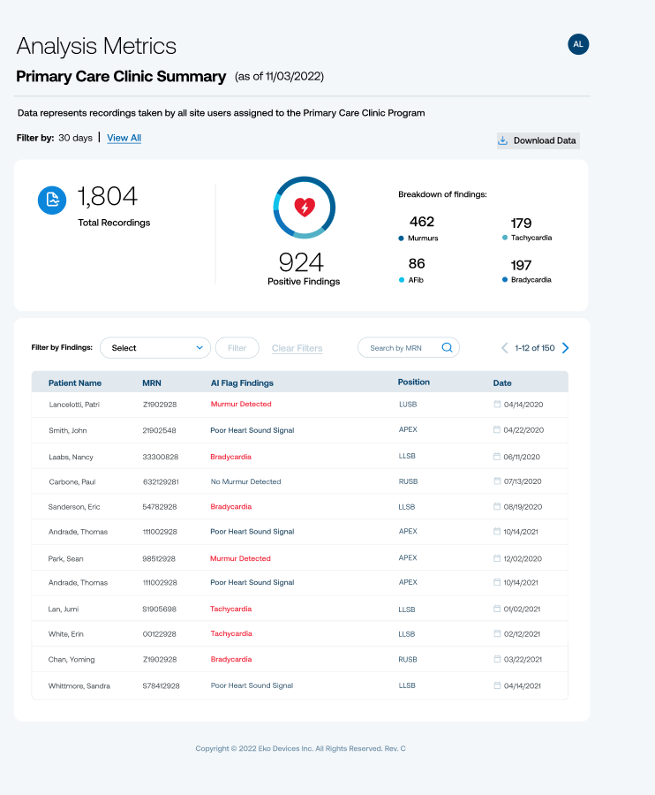The width and height of the screenshot is (655, 795).
Task: Click the 1,804 total recordings number
Action: [107, 196]
